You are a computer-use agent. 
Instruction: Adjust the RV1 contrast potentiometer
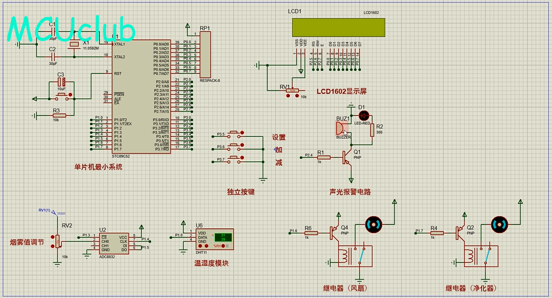coord(293,91)
